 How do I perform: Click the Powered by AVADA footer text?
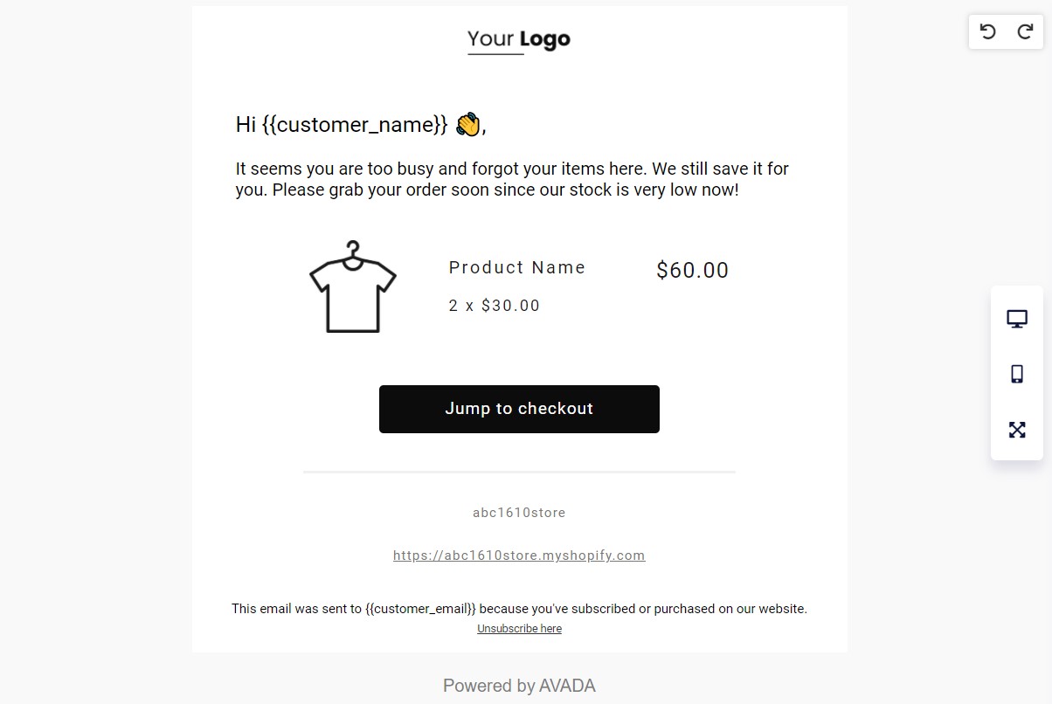click(519, 686)
